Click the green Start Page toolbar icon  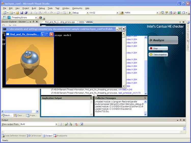click(179, 13)
